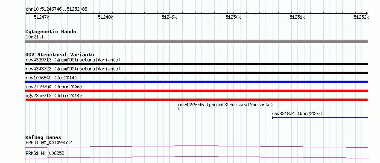The height and width of the screenshot is (163, 380).
Task: Click the nsv831874 Wong2007 label
Action: click(x=297, y=114)
